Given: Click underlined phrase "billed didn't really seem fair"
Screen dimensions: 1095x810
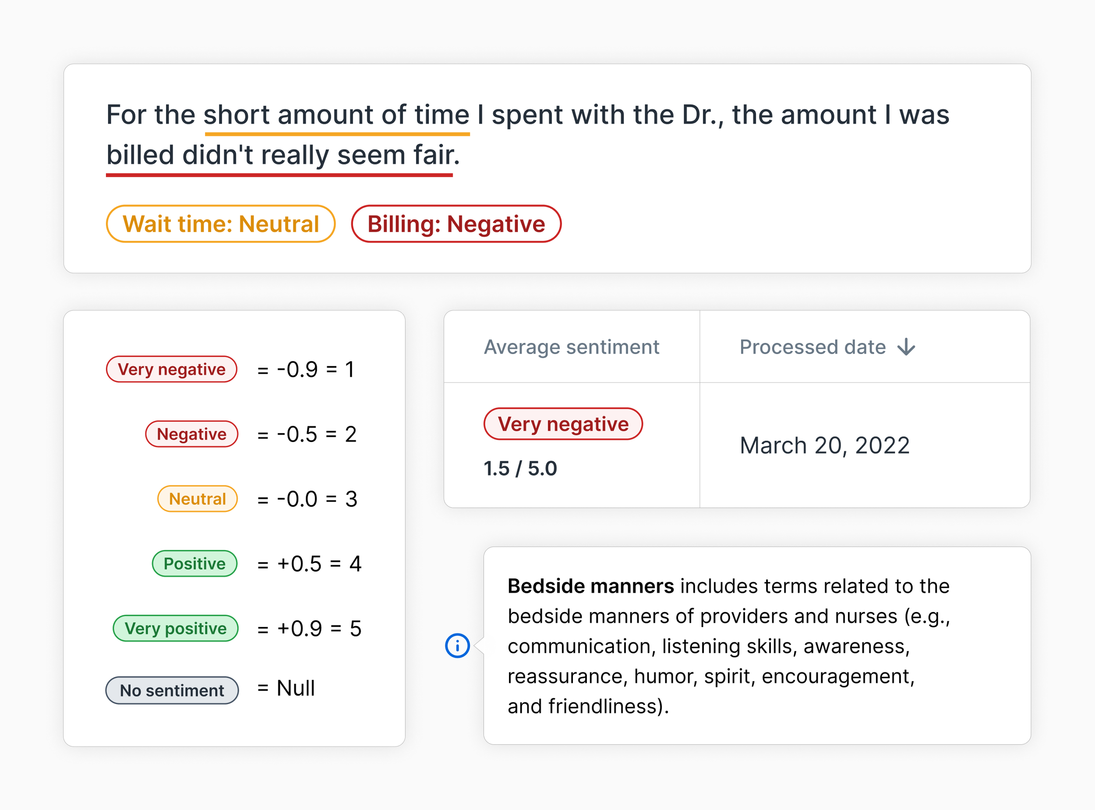Looking at the screenshot, I should pyautogui.click(x=279, y=155).
